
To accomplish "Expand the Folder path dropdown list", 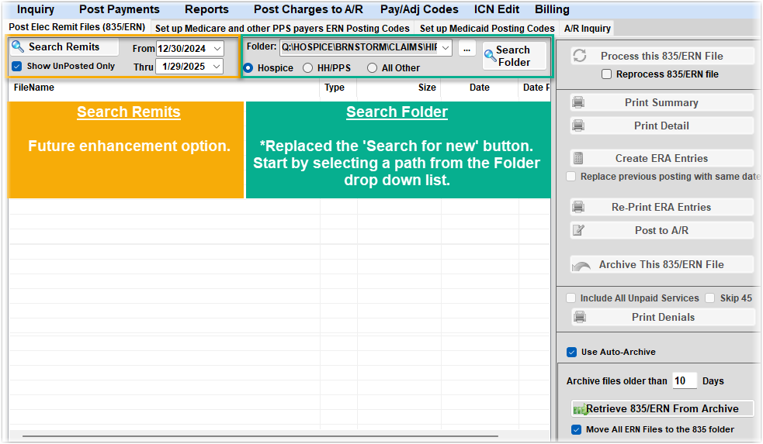I will point(445,48).
